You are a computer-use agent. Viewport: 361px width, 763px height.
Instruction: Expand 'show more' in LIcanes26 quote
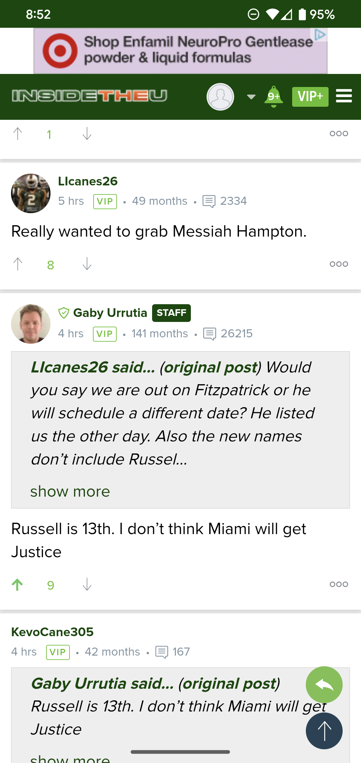point(70,492)
